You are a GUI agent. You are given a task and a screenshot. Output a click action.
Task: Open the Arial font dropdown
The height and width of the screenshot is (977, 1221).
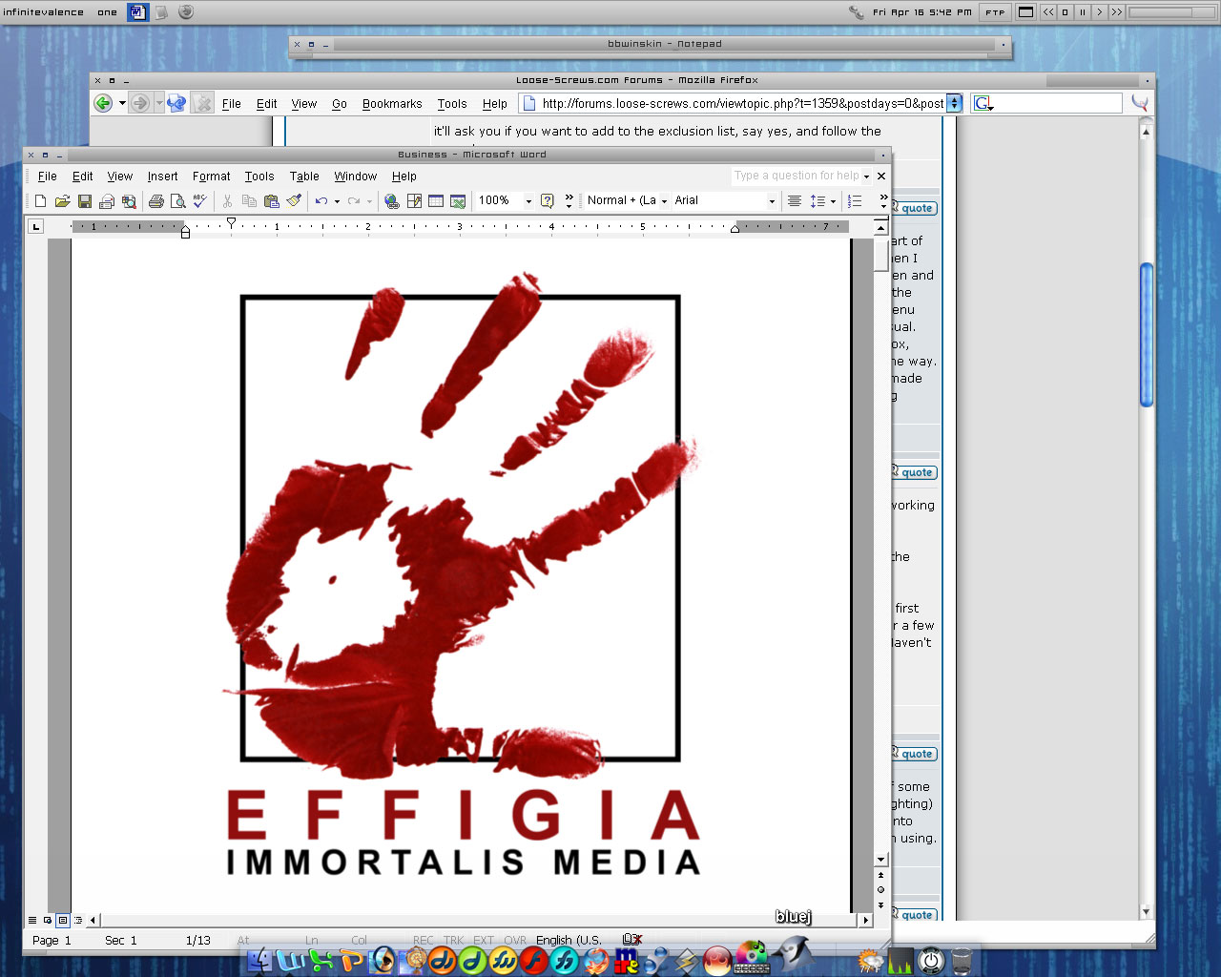772,201
